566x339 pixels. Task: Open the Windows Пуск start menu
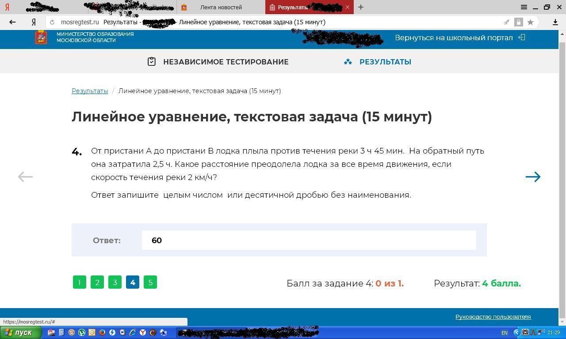(21, 332)
